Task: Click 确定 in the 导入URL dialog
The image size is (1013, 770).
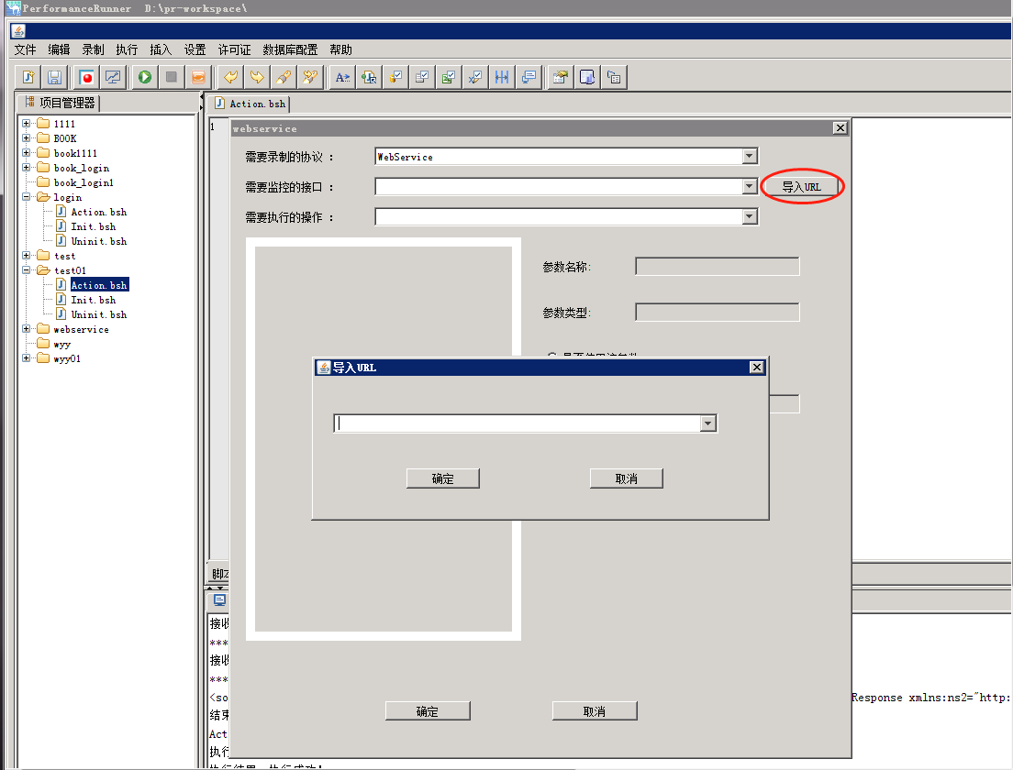Action: [x=442, y=478]
